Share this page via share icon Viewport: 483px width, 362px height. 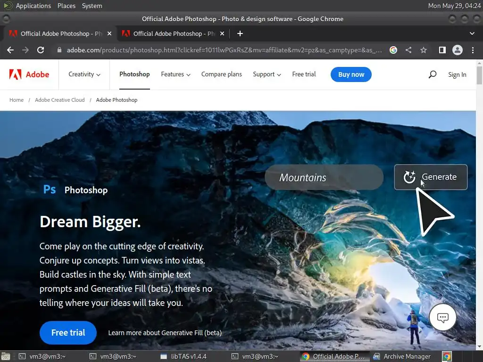[x=408, y=50]
